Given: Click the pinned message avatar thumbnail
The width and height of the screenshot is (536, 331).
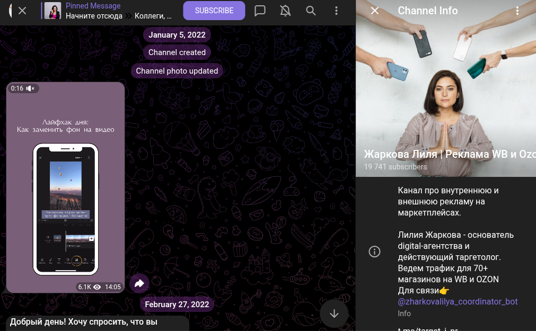Looking at the screenshot, I should (x=52, y=11).
